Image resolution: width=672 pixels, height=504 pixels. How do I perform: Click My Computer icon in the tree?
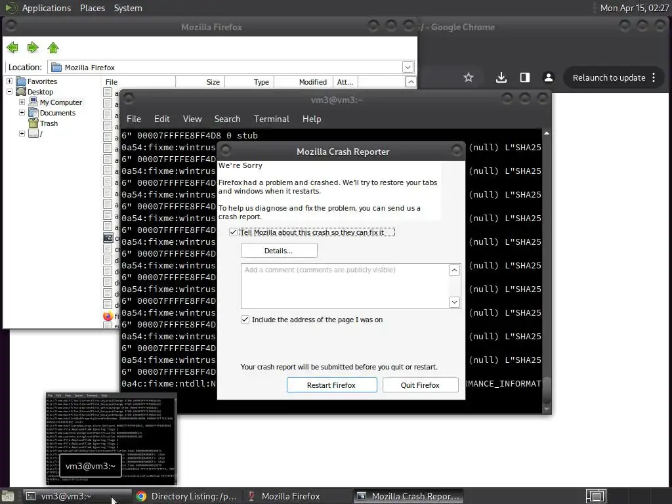(33, 102)
